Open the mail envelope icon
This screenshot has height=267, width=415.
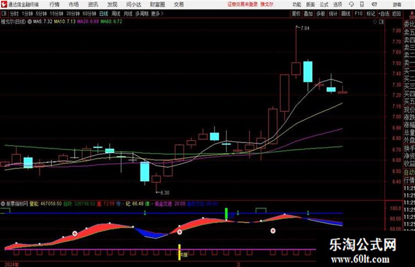pyautogui.click(x=374, y=4)
